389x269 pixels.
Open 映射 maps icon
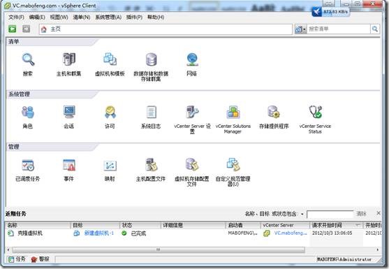tap(110, 165)
